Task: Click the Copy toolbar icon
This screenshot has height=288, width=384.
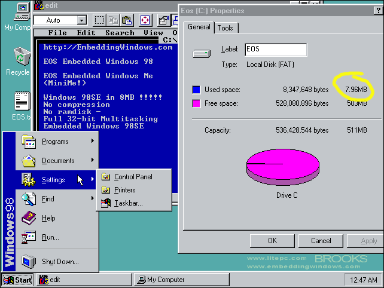Action: 113,20
